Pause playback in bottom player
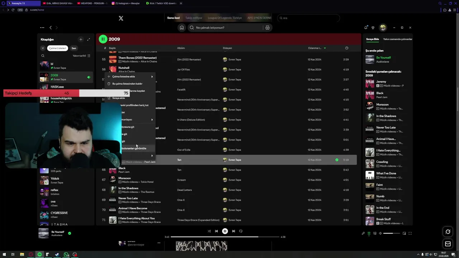 click(x=225, y=231)
